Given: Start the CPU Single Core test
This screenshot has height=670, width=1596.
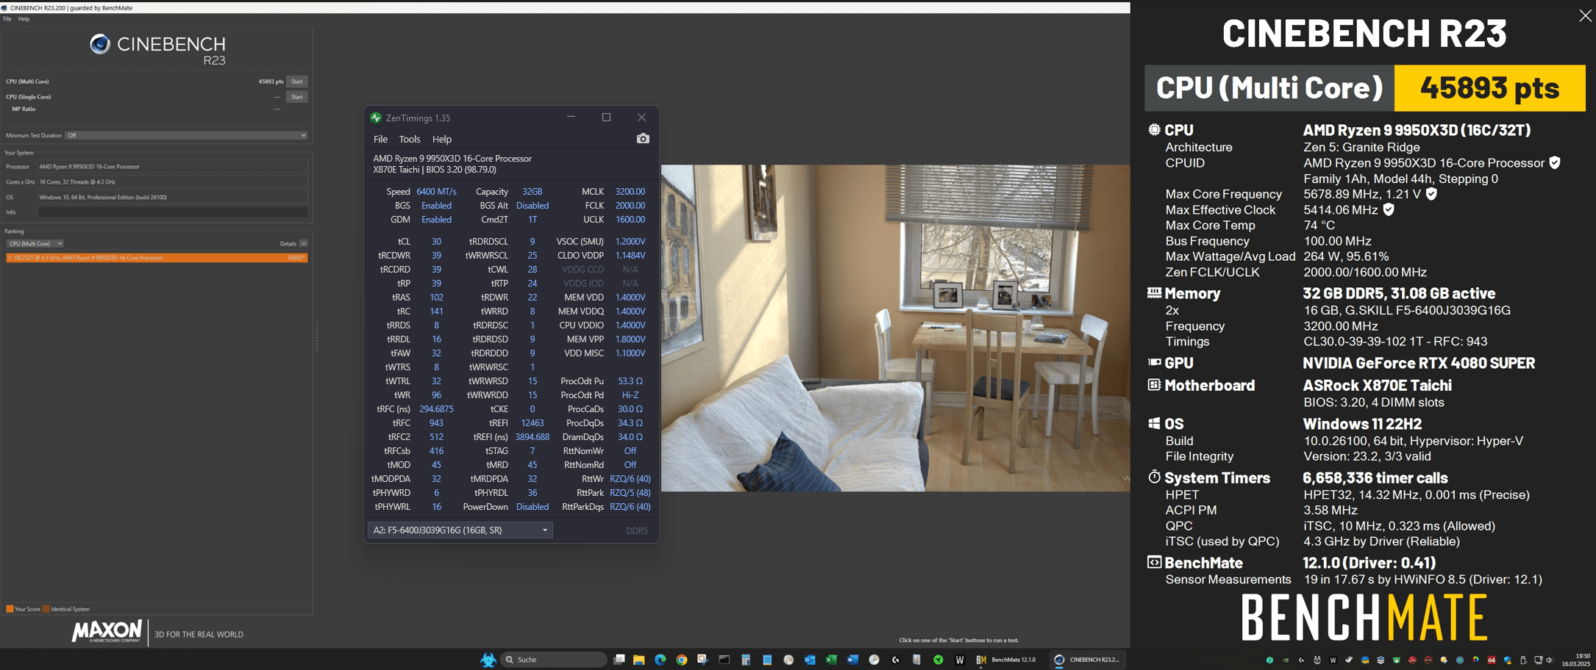Looking at the screenshot, I should 297,97.
